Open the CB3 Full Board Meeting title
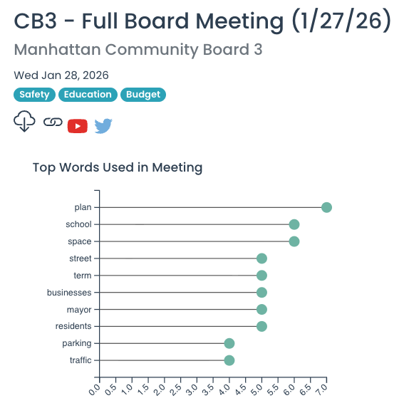 (x=202, y=21)
